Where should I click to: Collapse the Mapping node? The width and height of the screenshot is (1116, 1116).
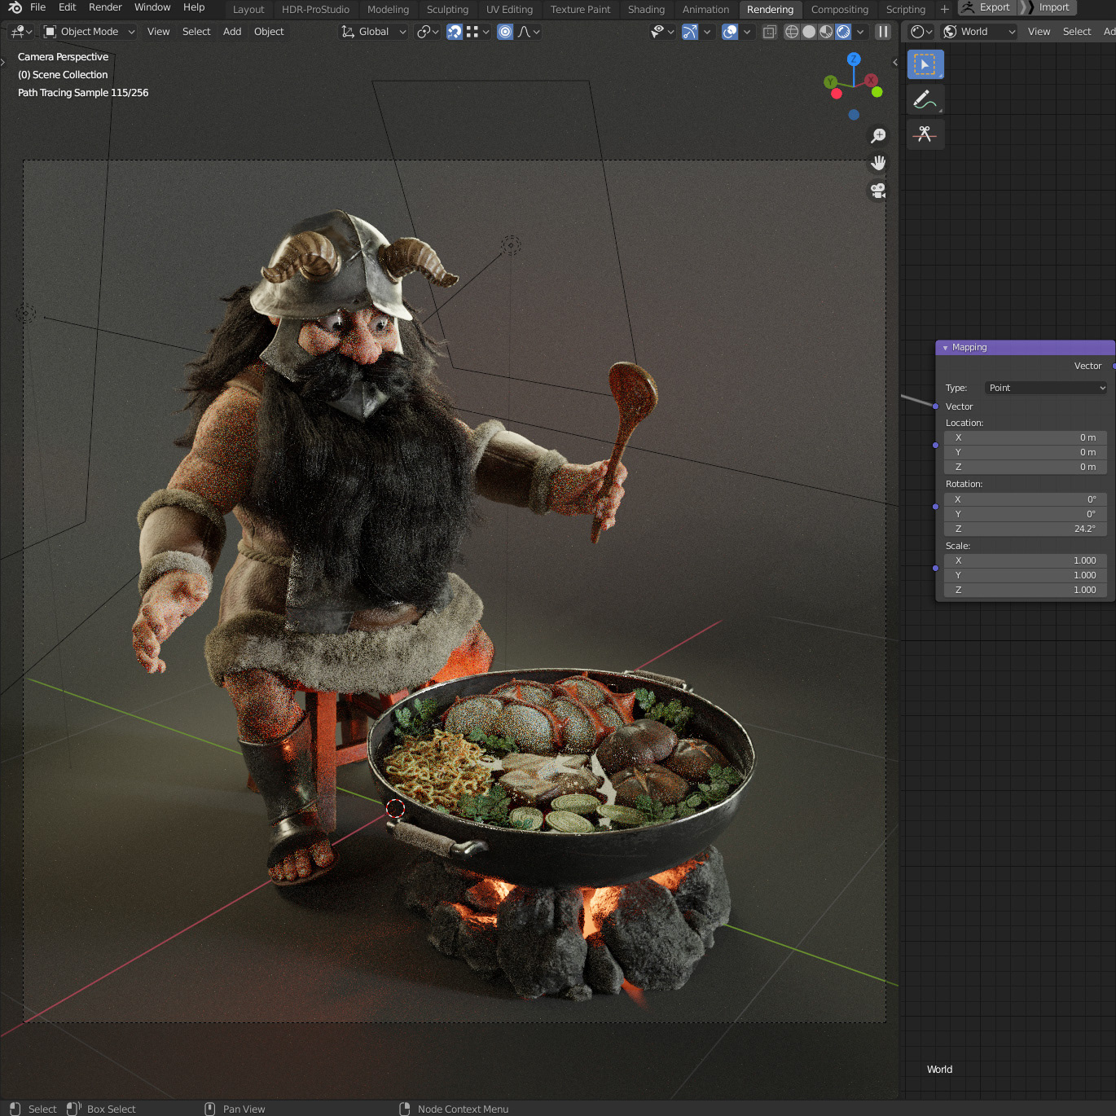click(945, 348)
